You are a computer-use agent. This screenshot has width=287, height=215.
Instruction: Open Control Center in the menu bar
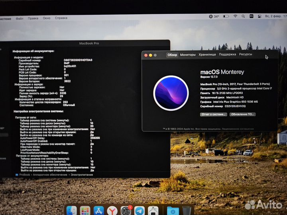259,16
